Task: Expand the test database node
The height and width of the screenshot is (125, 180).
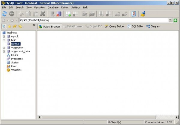Action: click(x=4, y=40)
